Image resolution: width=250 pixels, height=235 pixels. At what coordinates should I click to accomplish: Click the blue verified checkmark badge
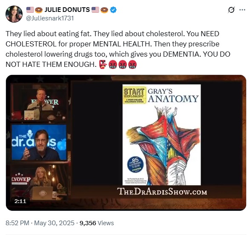tap(113, 10)
